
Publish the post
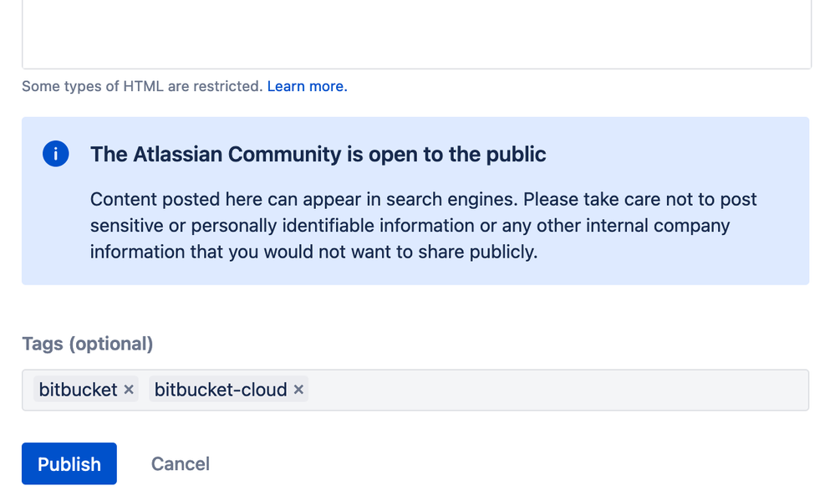69,464
